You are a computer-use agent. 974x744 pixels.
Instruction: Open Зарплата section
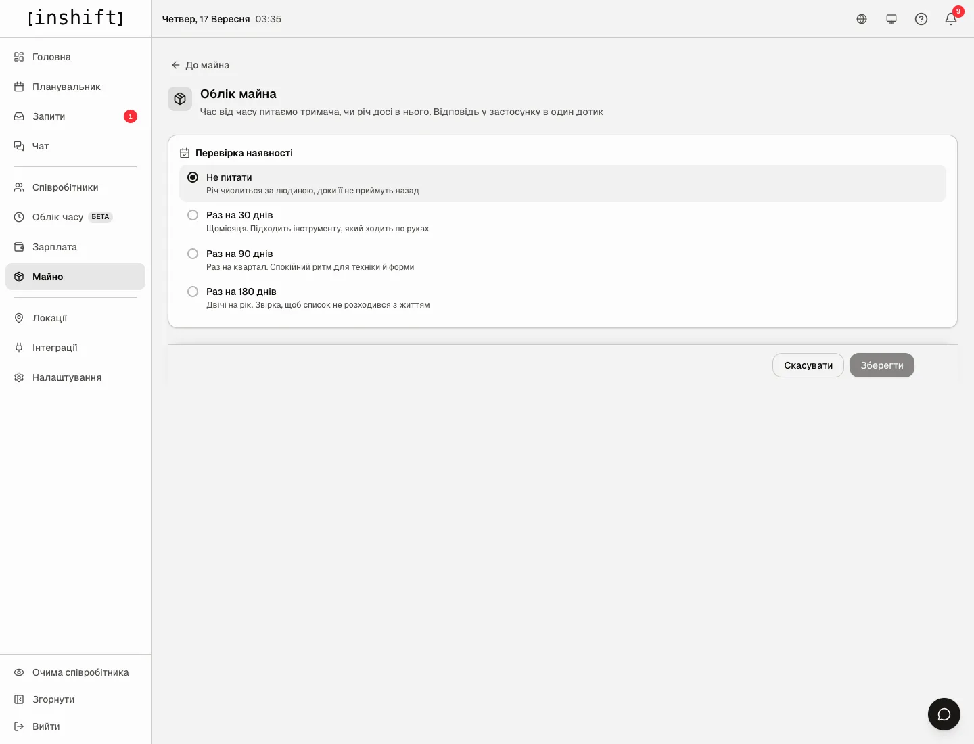pos(75,247)
